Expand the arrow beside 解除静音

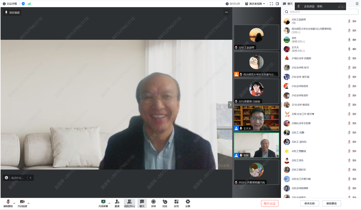click(x=14, y=203)
